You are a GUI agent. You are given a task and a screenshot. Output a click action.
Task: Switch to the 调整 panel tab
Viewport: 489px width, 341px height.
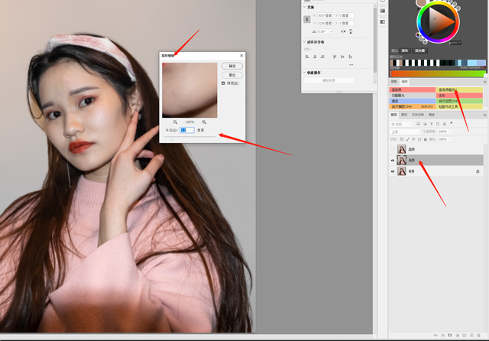click(394, 82)
